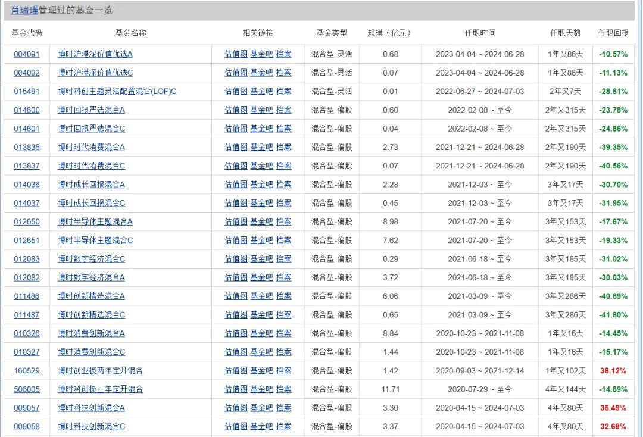
Task: Open fund 博时创新精选混合A
Action: (x=92, y=296)
